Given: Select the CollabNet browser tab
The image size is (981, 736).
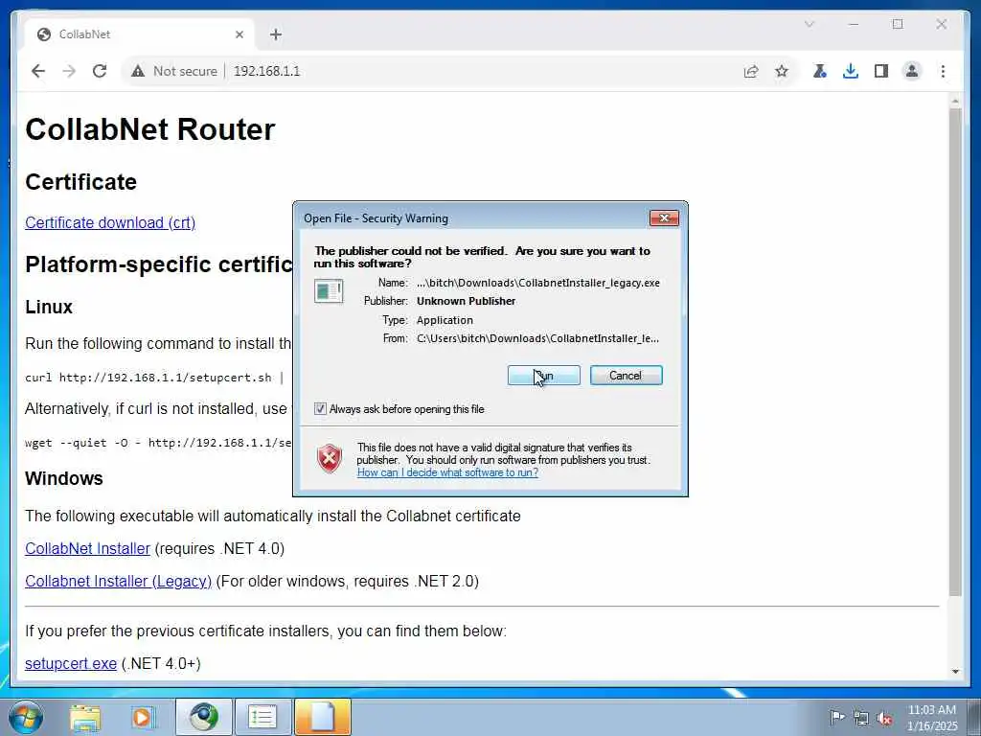Looking at the screenshot, I should (140, 34).
